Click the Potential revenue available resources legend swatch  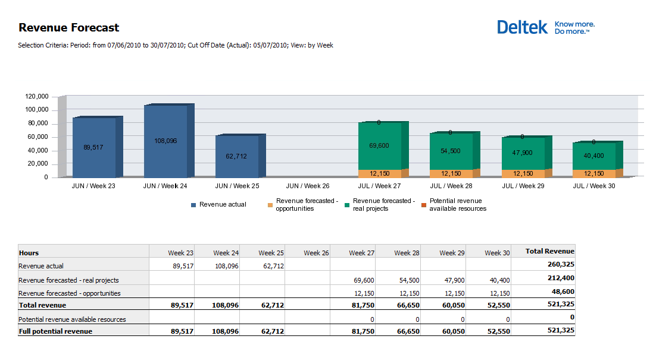[x=424, y=205]
